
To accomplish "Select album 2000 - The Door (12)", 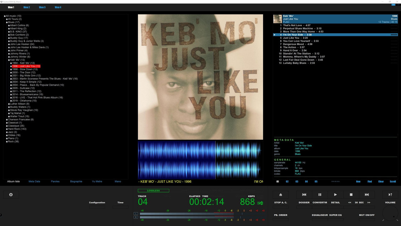I will [x=23, y=73].
